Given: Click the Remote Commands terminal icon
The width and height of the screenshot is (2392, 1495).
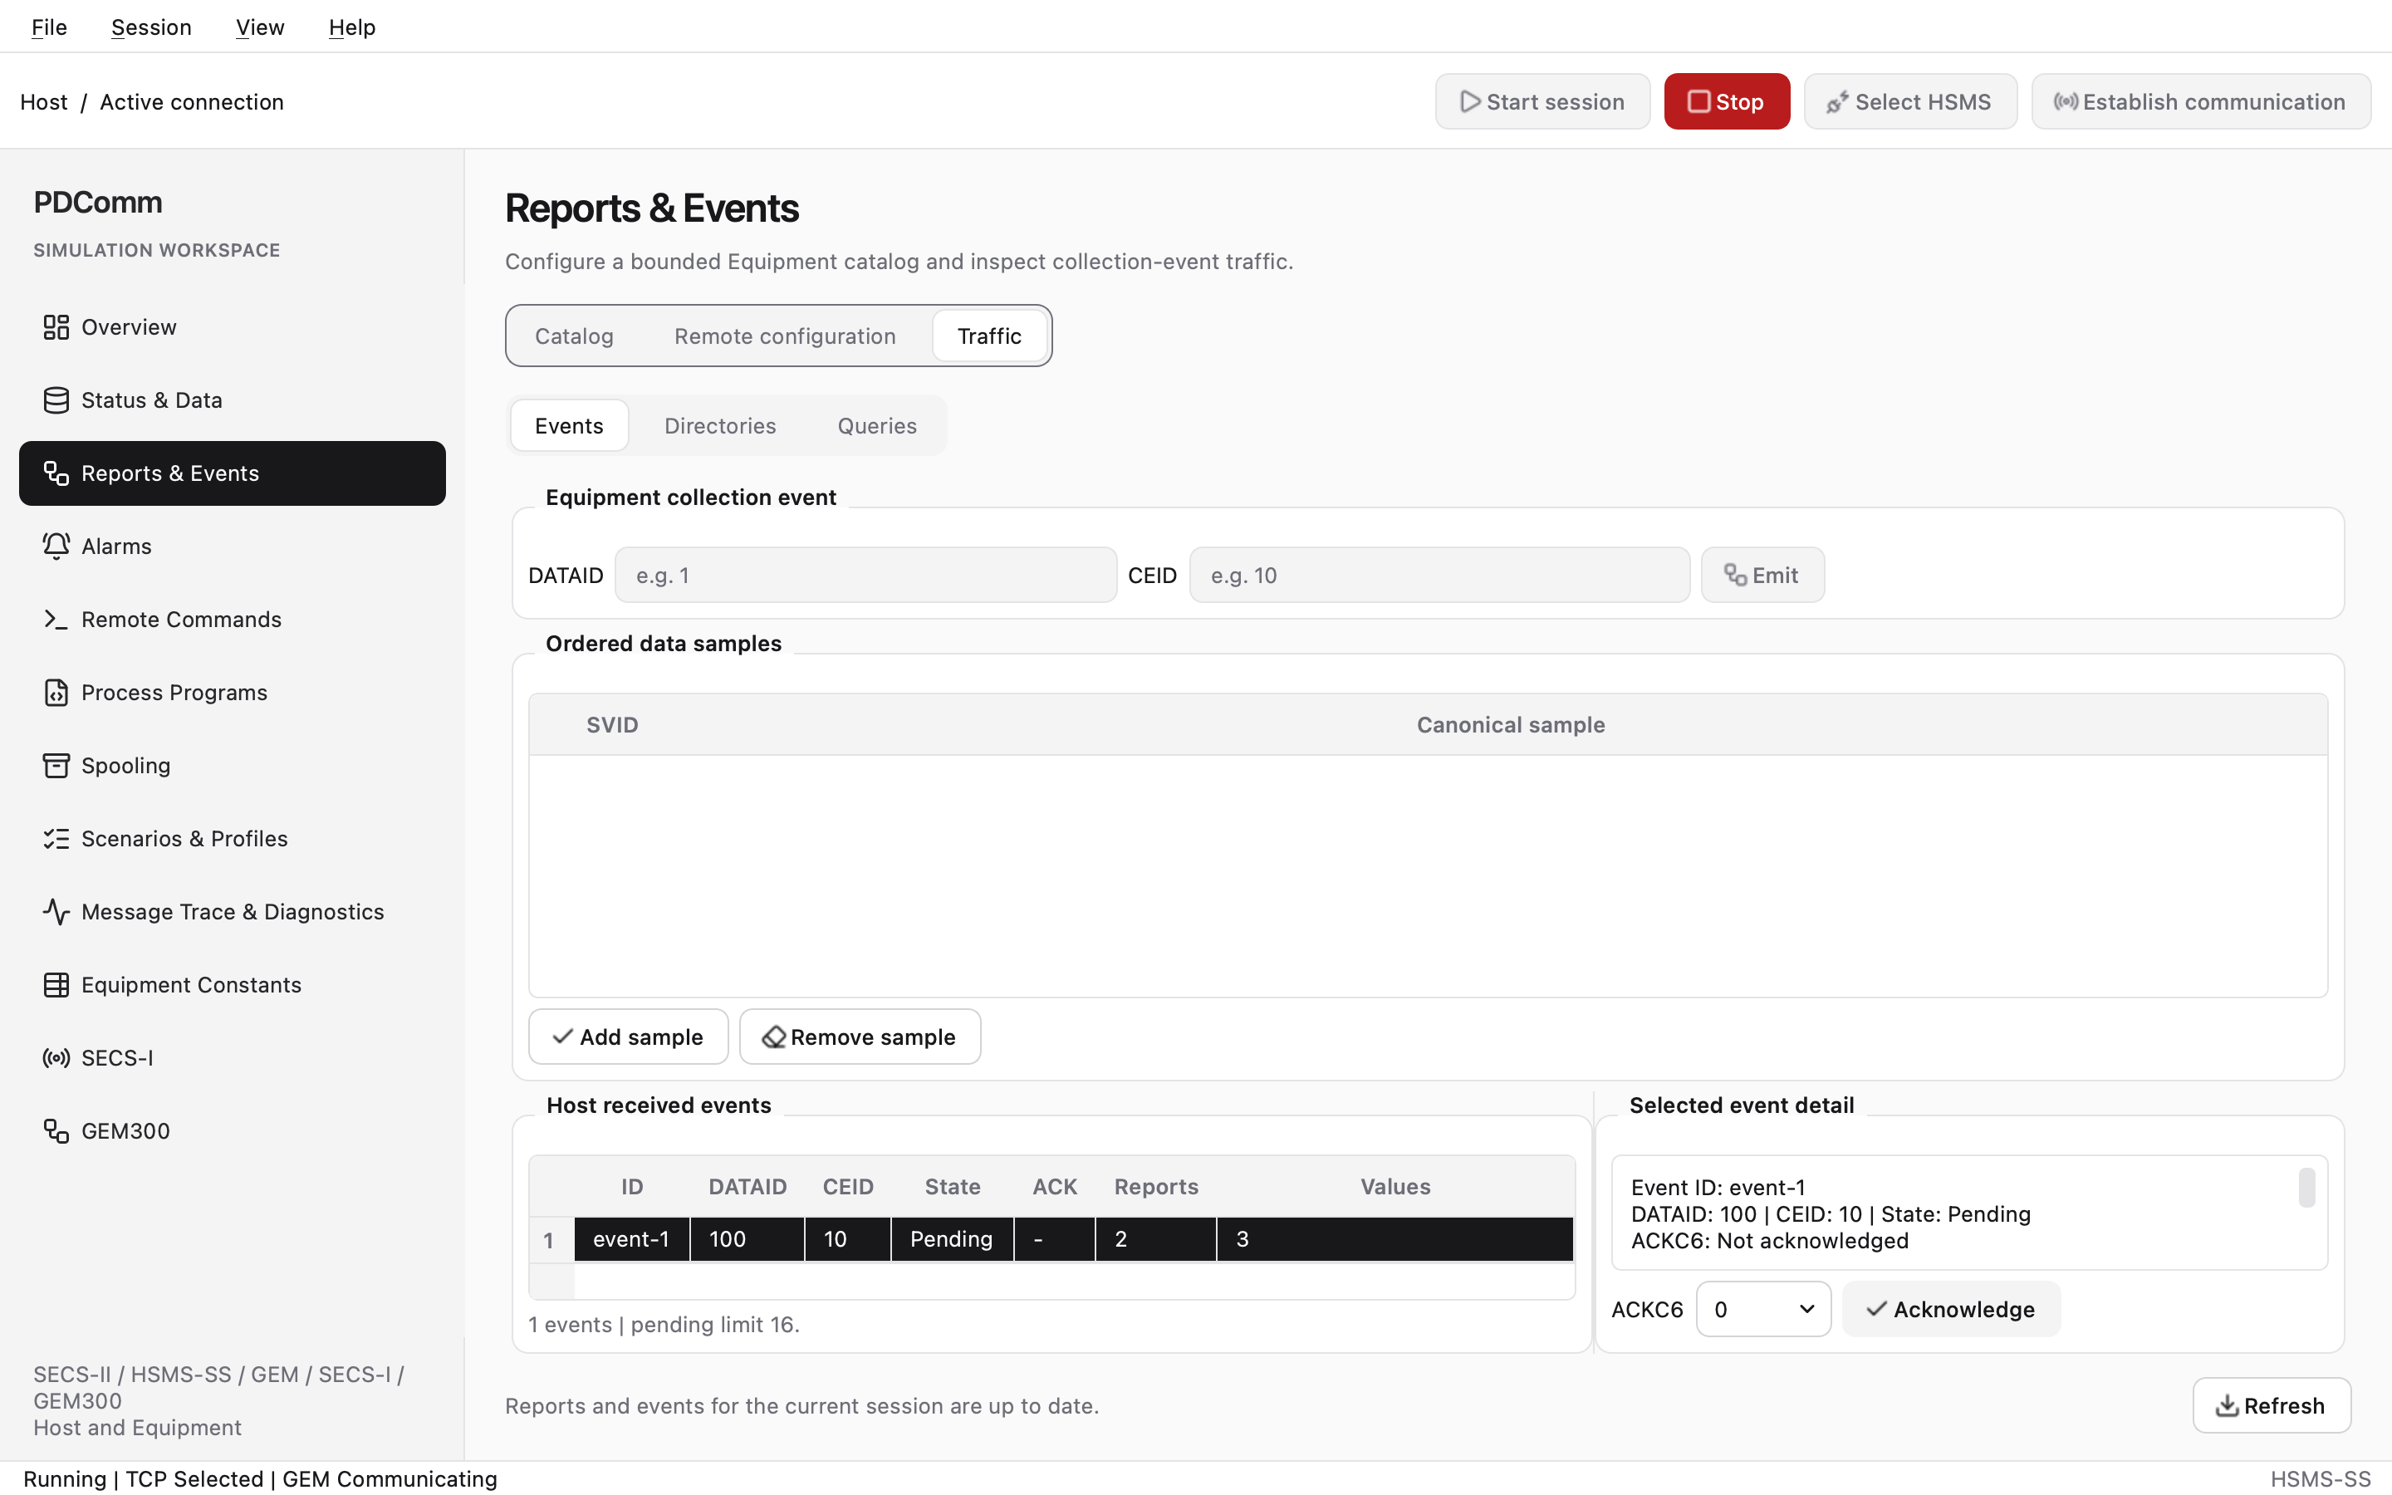Looking at the screenshot, I should tap(56, 620).
